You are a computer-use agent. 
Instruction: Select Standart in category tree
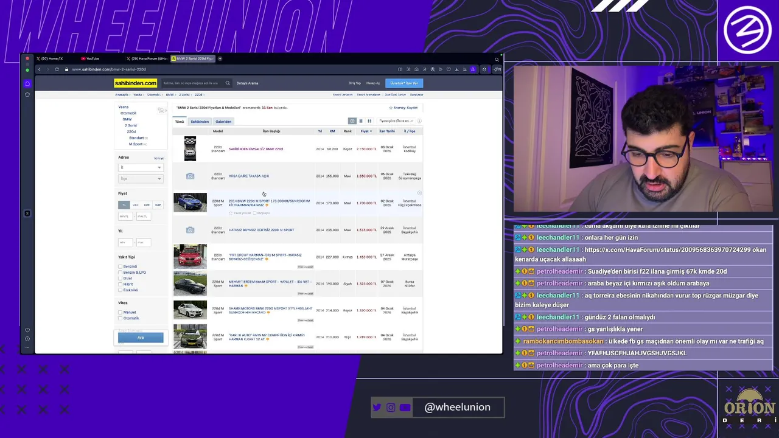[136, 138]
